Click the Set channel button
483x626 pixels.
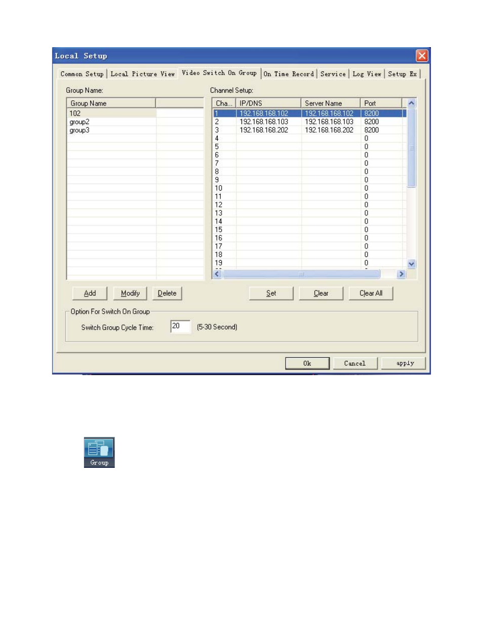point(271,293)
